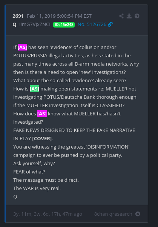Click the green ID: 15e248 badge

click(x=64, y=25)
